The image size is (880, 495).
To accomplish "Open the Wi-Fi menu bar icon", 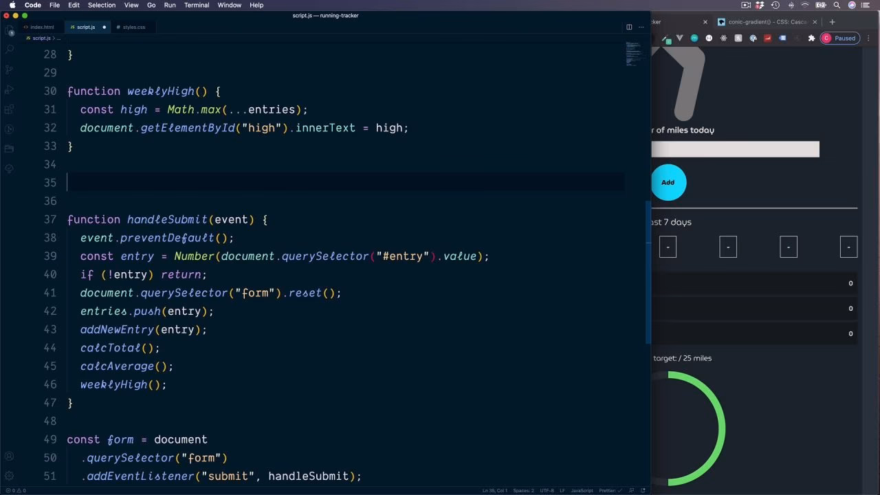I will pos(806,5).
